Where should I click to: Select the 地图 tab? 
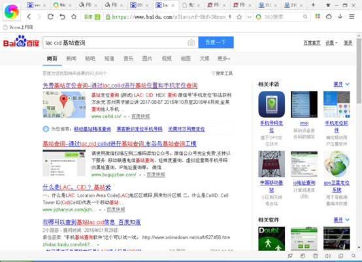pos(186,59)
